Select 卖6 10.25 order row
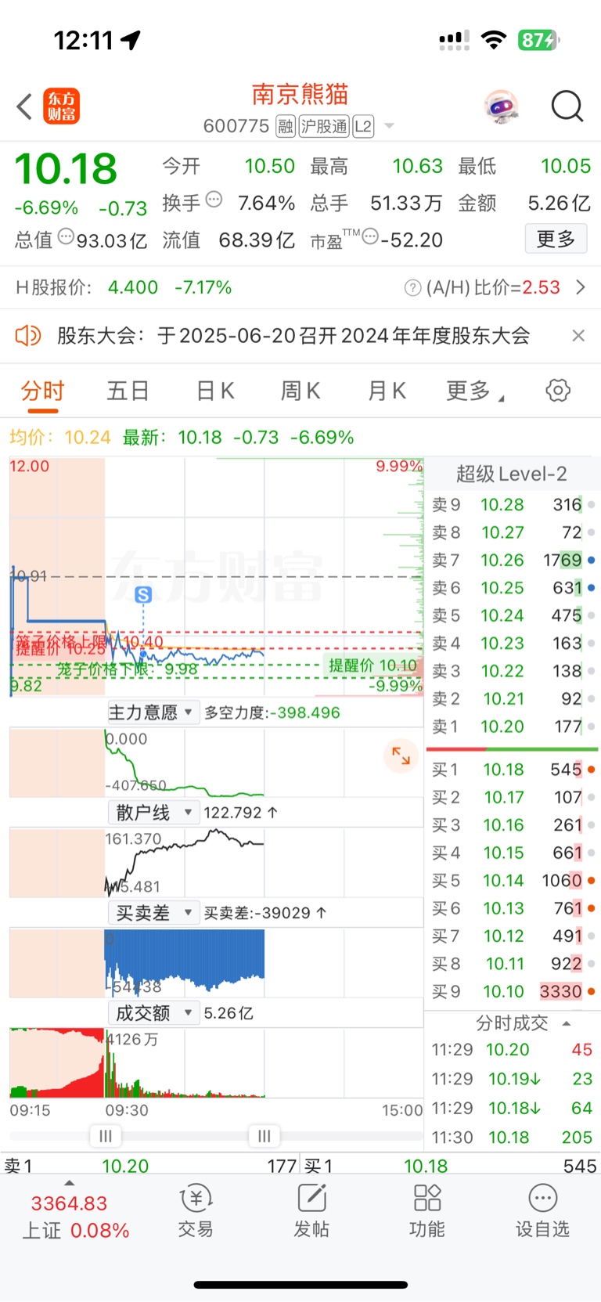The width and height of the screenshot is (601, 1302). pyautogui.click(x=513, y=588)
